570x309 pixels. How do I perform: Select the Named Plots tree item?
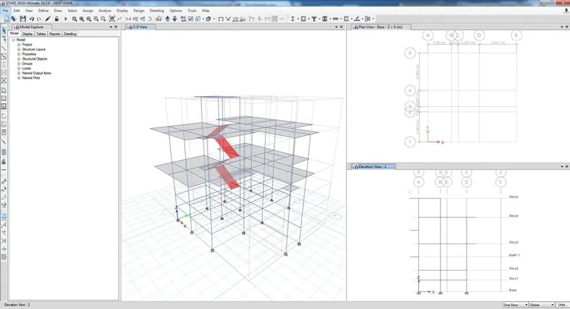[x=31, y=78]
